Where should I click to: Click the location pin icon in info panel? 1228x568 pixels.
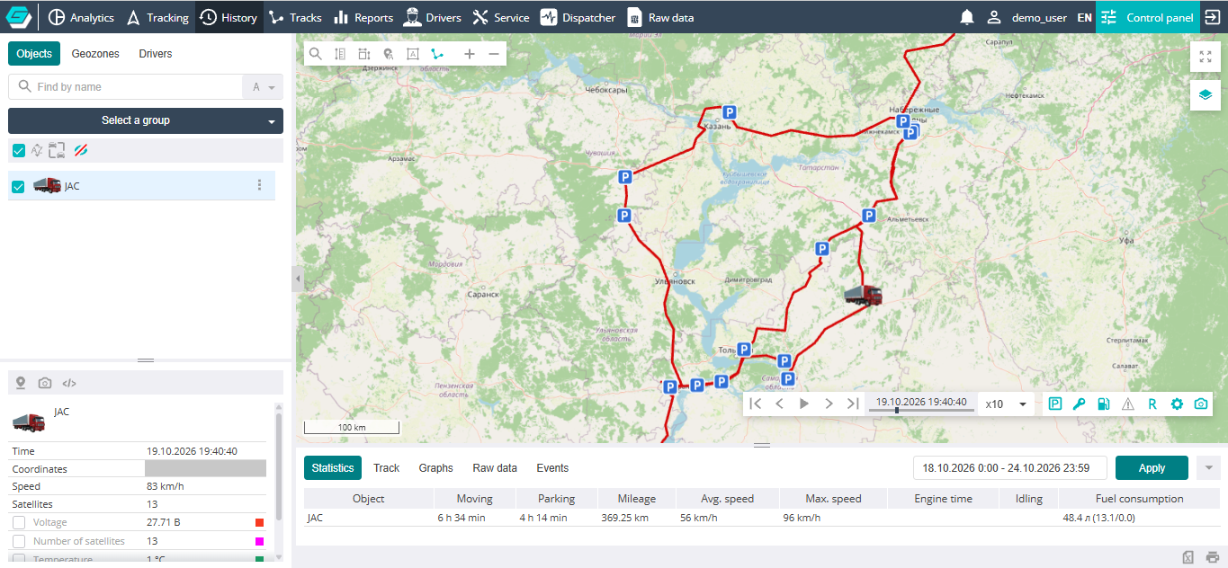[x=21, y=383]
